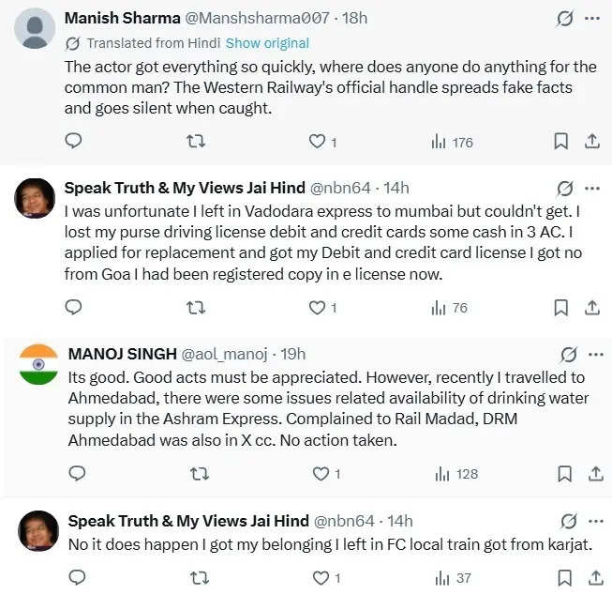Open more menu on Vadodara express tweet
The image size is (612, 610).
pyautogui.click(x=591, y=188)
